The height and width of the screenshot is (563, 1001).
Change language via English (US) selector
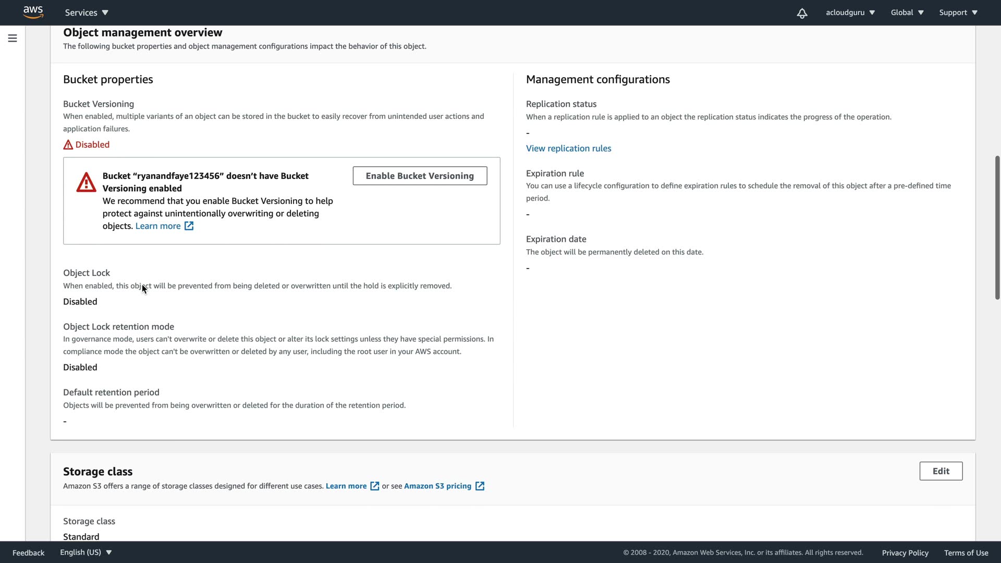tap(86, 552)
